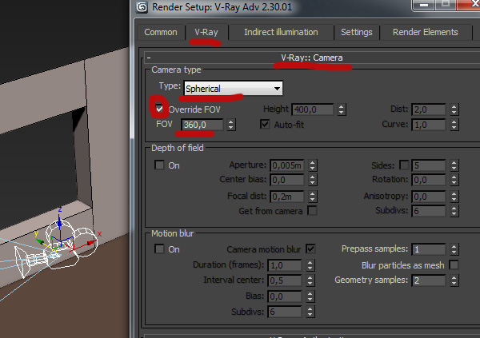This screenshot has width=480, height=338.
Task: Adjust the Height spinner arrows
Action: (x=342, y=109)
